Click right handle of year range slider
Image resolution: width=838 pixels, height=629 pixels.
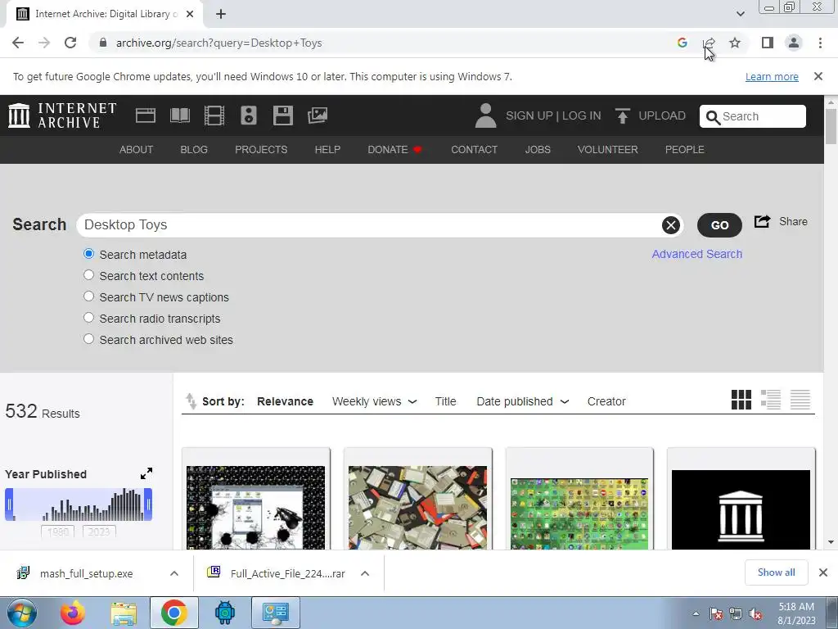(148, 504)
